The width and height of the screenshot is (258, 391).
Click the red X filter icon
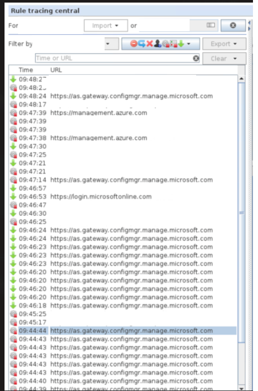click(149, 44)
